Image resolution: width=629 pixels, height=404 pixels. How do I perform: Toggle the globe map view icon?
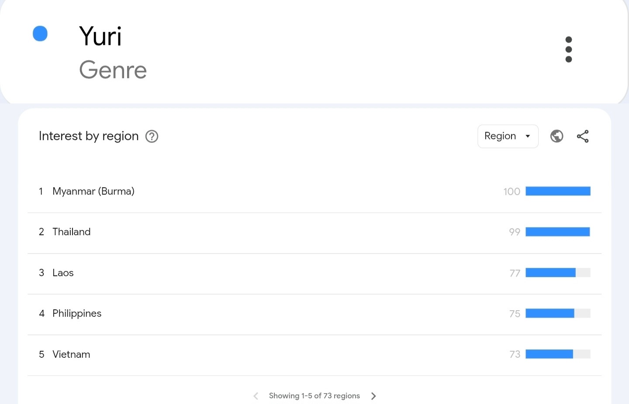556,137
